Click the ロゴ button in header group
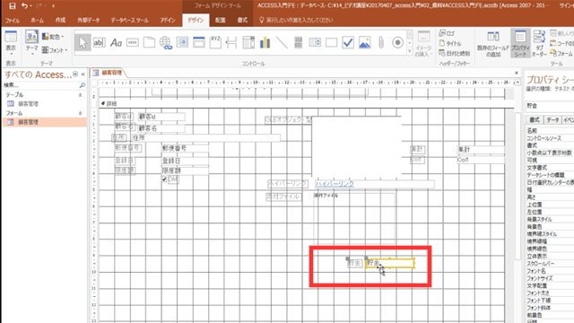This screenshot has height=323, width=574. pyautogui.click(x=447, y=33)
